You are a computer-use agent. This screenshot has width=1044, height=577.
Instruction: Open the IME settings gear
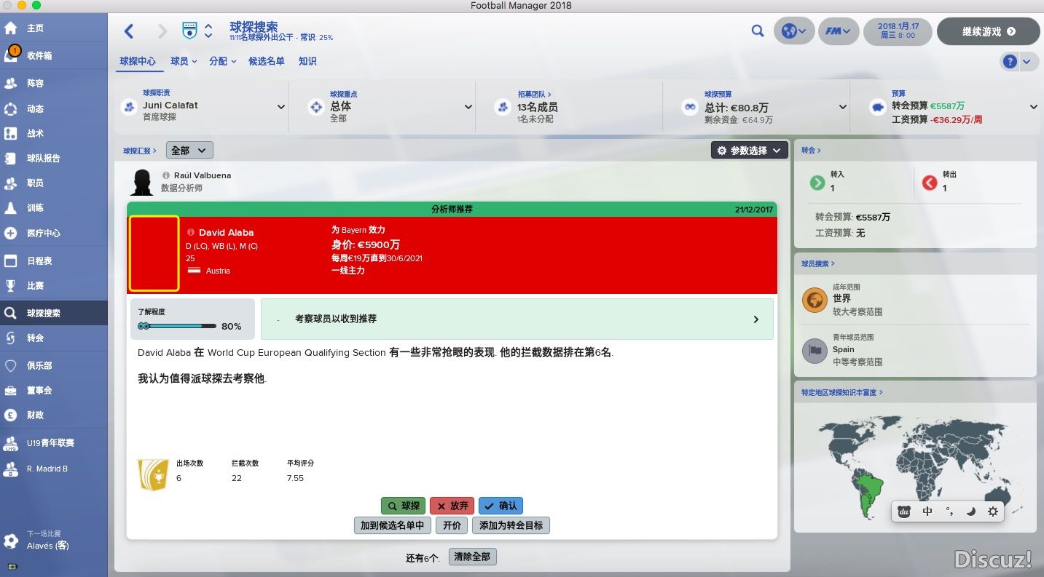pyautogui.click(x=992, y=512)
